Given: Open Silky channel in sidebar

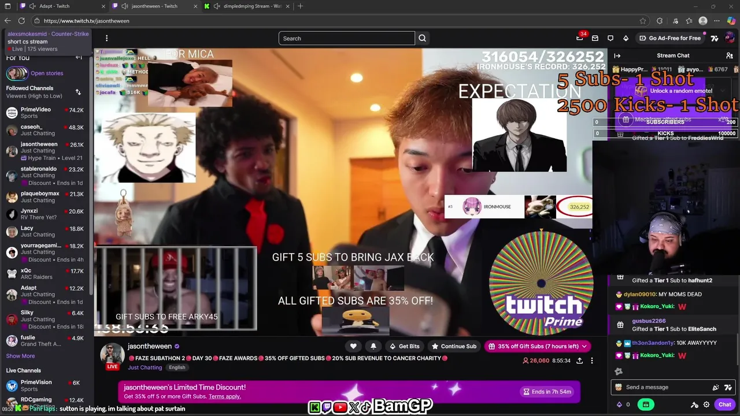Looking at the screenshot, I should (x=46, y=320).
